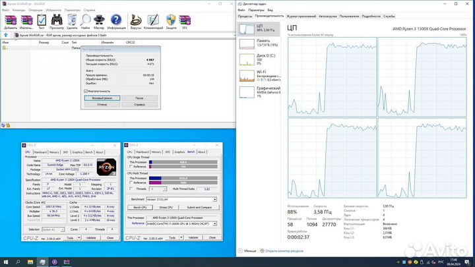Screen dimensions: 475x267
Task: Toggle the Многопоточность checkbox in WinRAR test dialog
Action: tap(86, 91)
